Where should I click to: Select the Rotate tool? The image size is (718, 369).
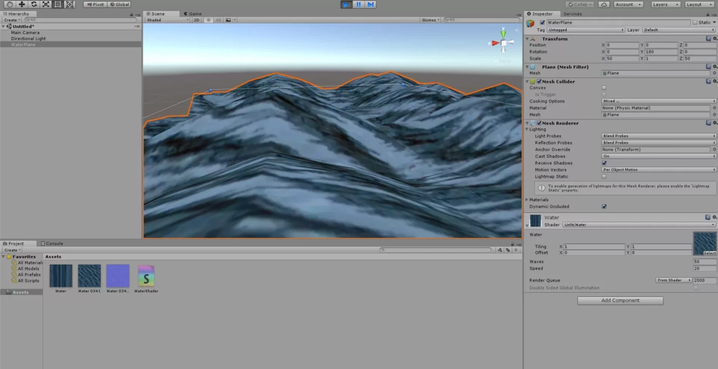click(34, 4)
